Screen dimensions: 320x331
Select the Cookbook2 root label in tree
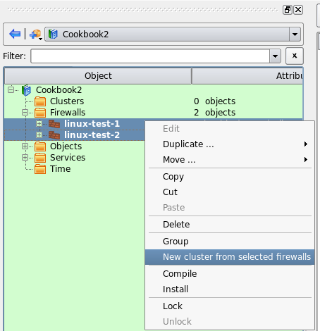tap(59, 90)
